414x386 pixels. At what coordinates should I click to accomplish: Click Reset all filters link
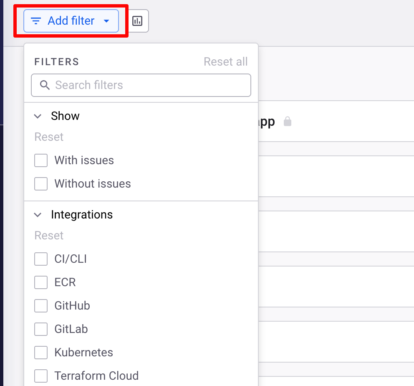click(x=225, y=61)
